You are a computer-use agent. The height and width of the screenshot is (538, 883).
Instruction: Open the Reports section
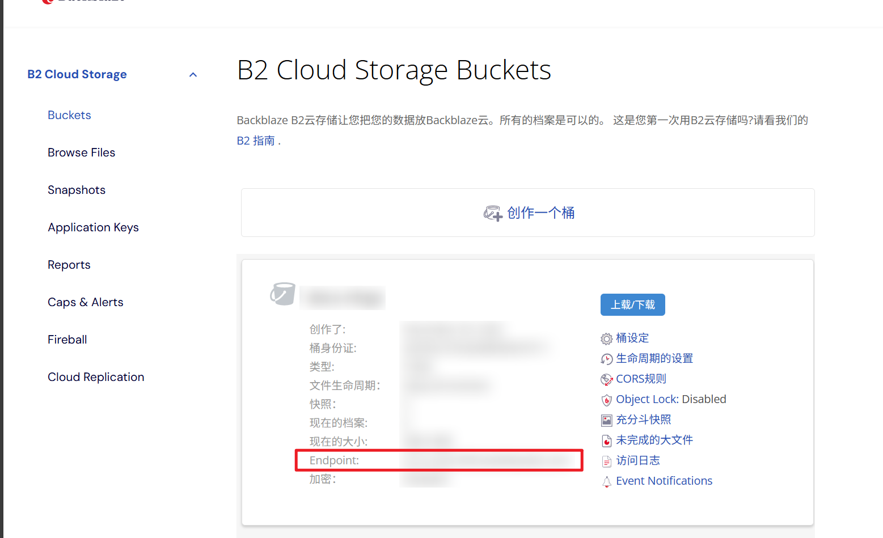[x=69, y=264]
